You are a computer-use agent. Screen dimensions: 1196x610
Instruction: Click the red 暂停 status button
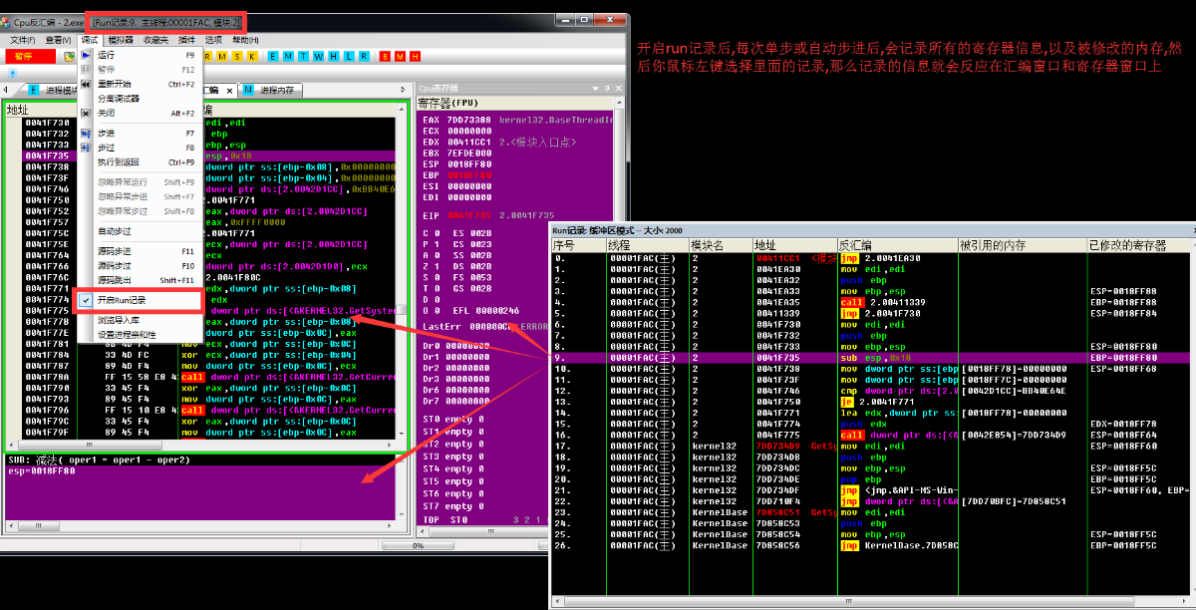click(x=30, y=56)
